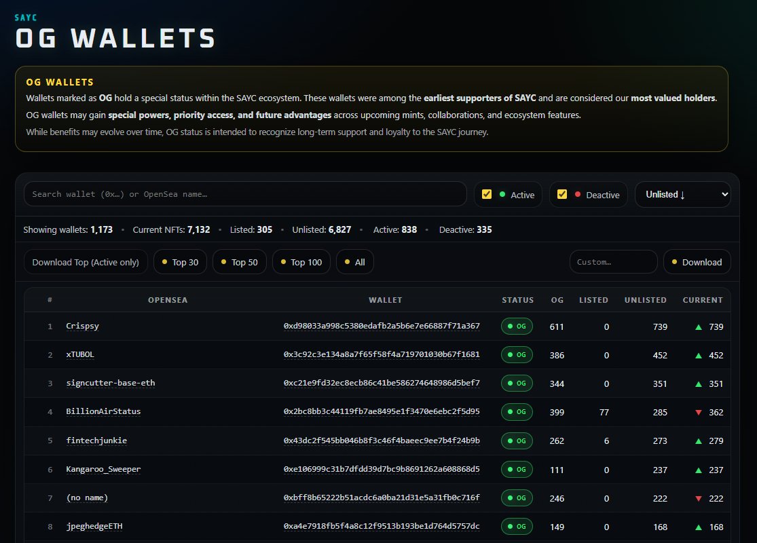Screen dimensions: 757x543
Task: Open Kangaroo_Sweeper OpenSea link
Action: [103, 468]
